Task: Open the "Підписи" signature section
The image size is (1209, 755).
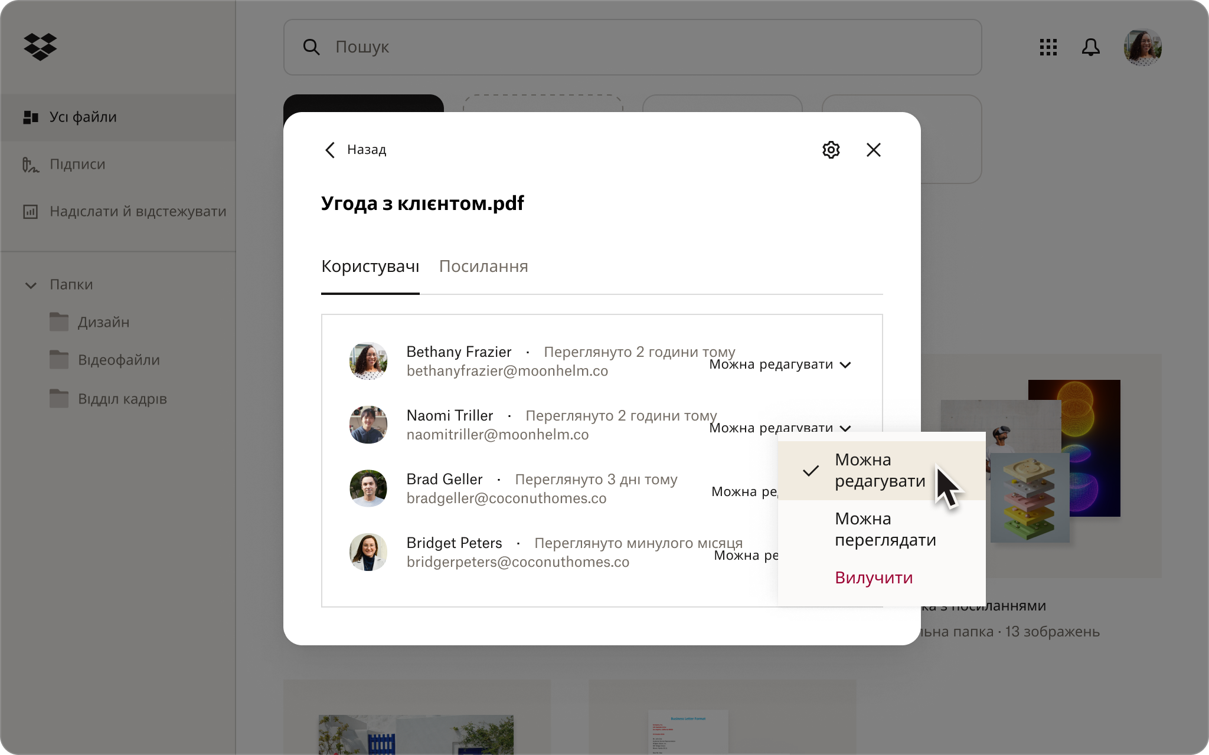Action: coord(76,164)
